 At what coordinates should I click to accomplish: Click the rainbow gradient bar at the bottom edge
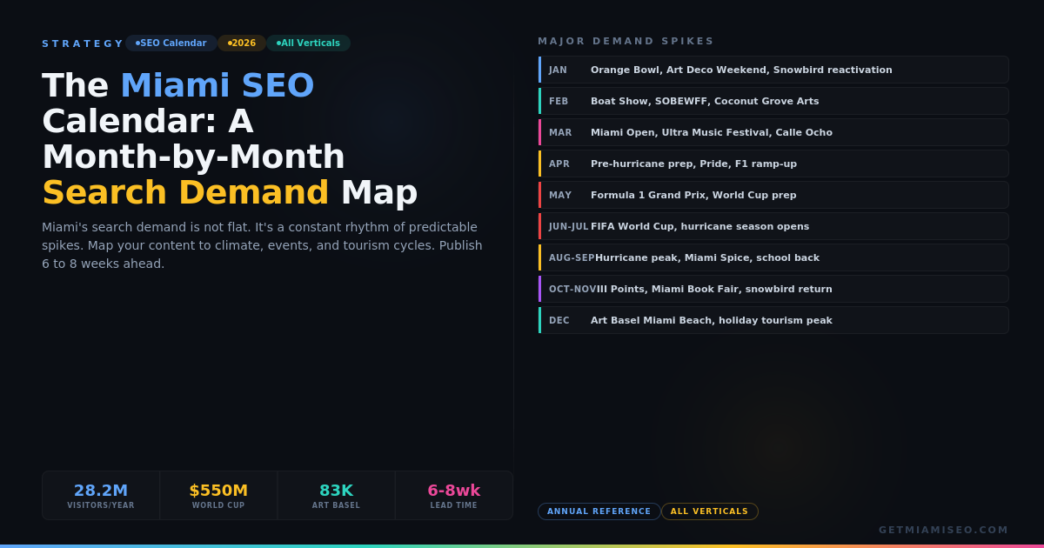tap(522, 545)
